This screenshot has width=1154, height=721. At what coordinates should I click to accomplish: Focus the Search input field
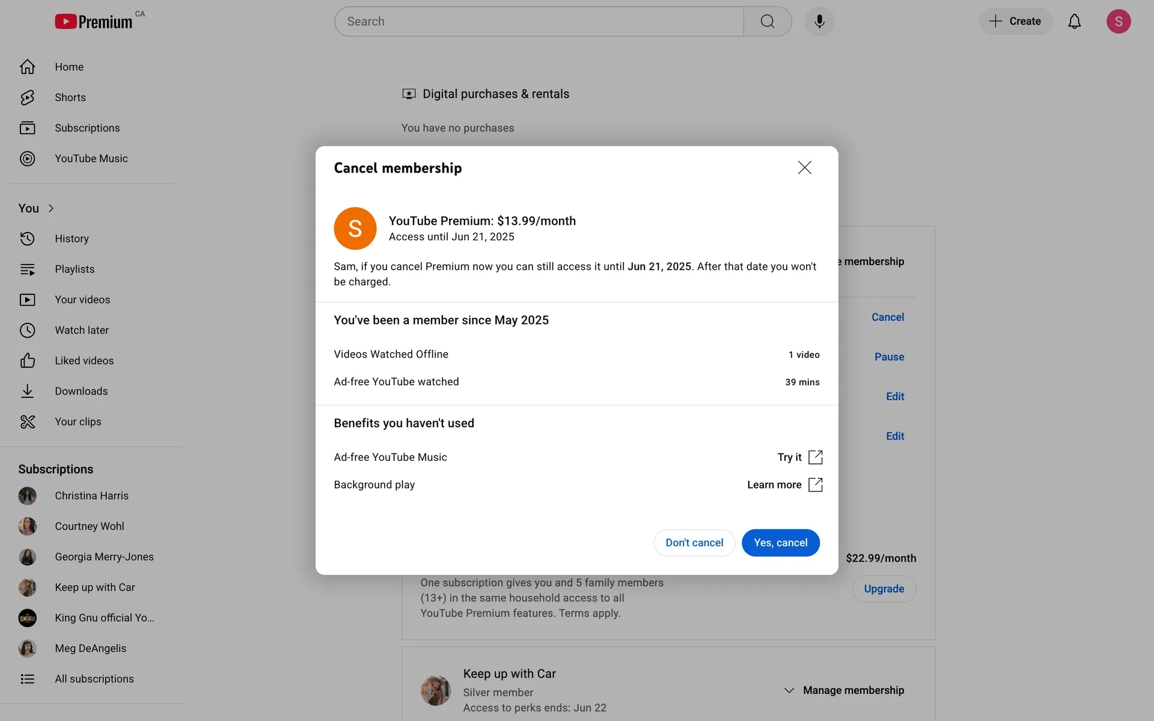[x=539, y=22]
